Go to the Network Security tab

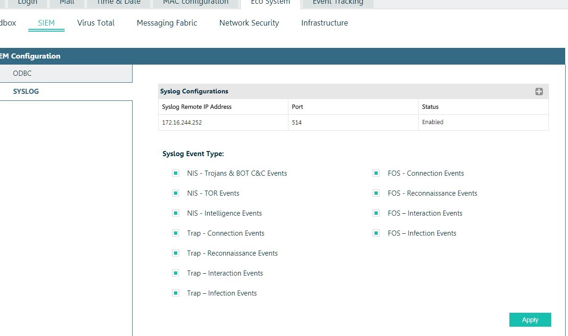point(249,23)
